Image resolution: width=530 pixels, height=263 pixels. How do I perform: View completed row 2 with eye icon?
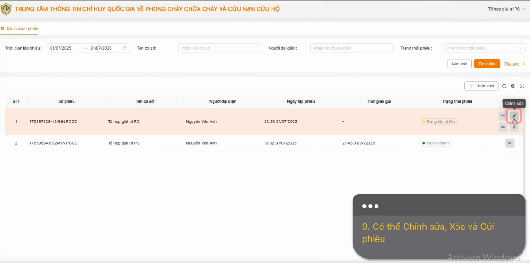point(510,143)
